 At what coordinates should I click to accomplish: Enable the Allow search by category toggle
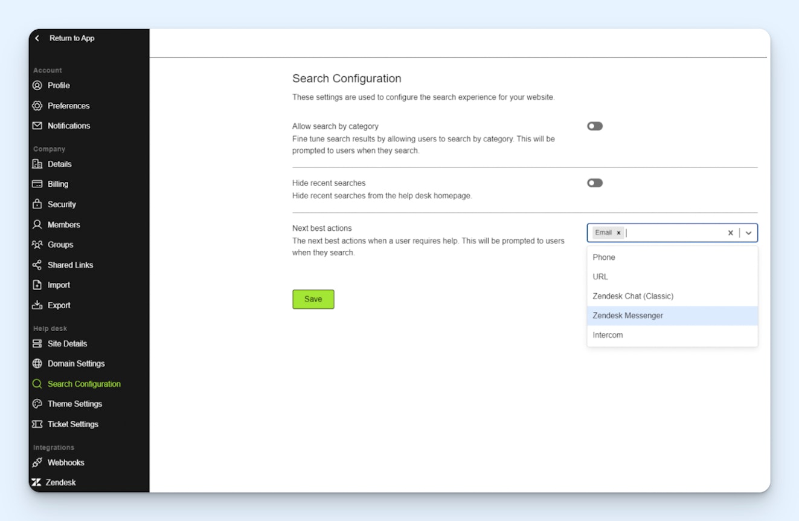595,126
